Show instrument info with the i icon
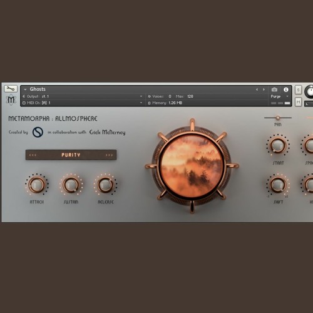The image size is (313, 313). [x=286, y=90]
